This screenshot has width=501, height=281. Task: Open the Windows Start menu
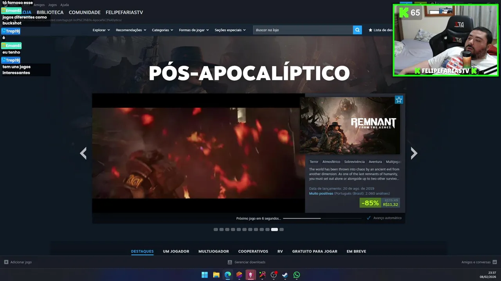click(x=205, y=275)
